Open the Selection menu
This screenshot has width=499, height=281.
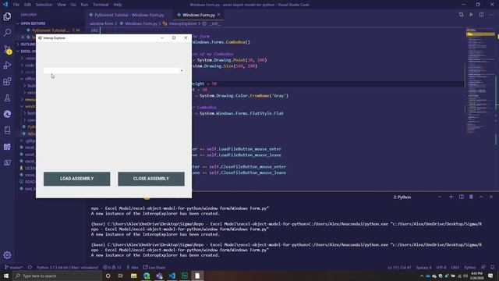point(44,5)
